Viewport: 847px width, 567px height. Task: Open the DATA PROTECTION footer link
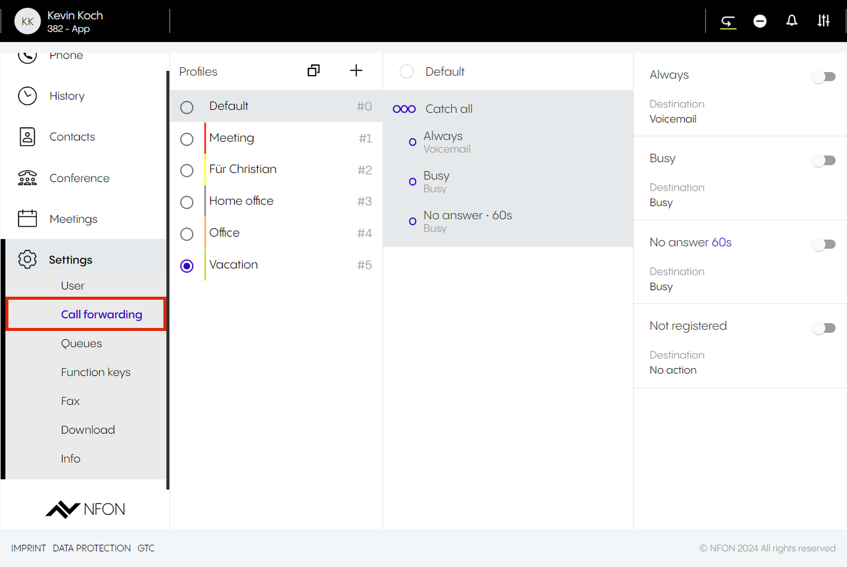[91, 548]
